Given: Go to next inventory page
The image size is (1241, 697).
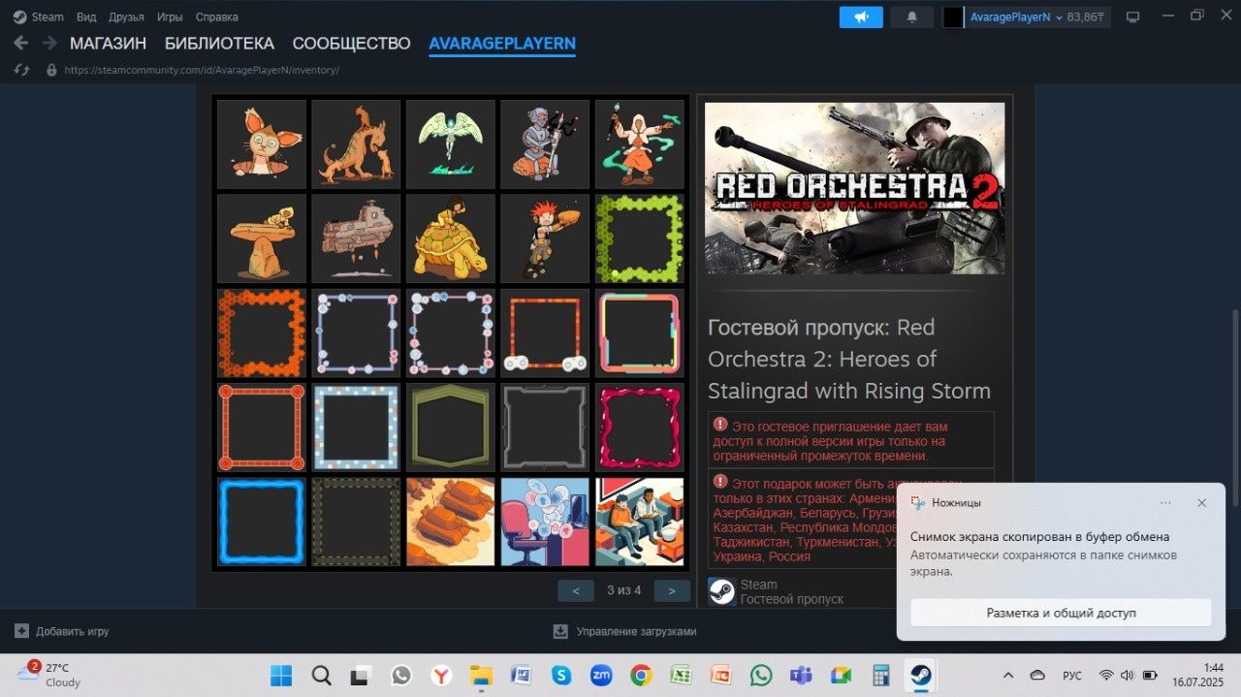Looking at the screenshot, I should pos(672,590).
